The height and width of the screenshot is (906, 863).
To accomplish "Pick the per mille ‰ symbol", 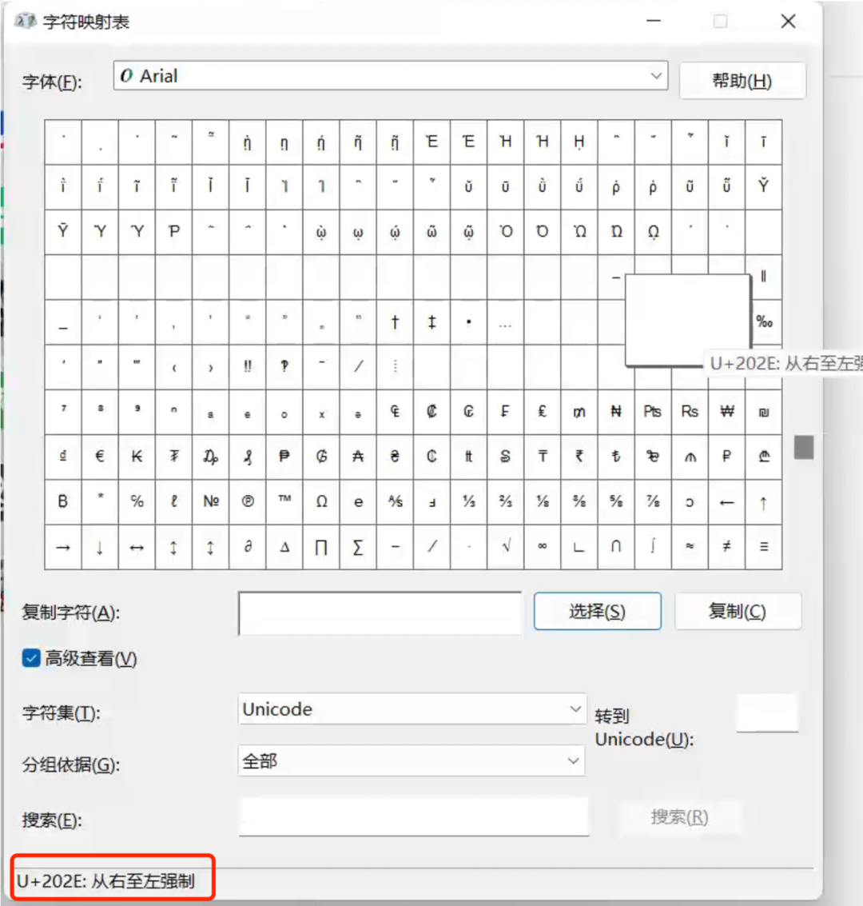I will click(x=764, y=321).
